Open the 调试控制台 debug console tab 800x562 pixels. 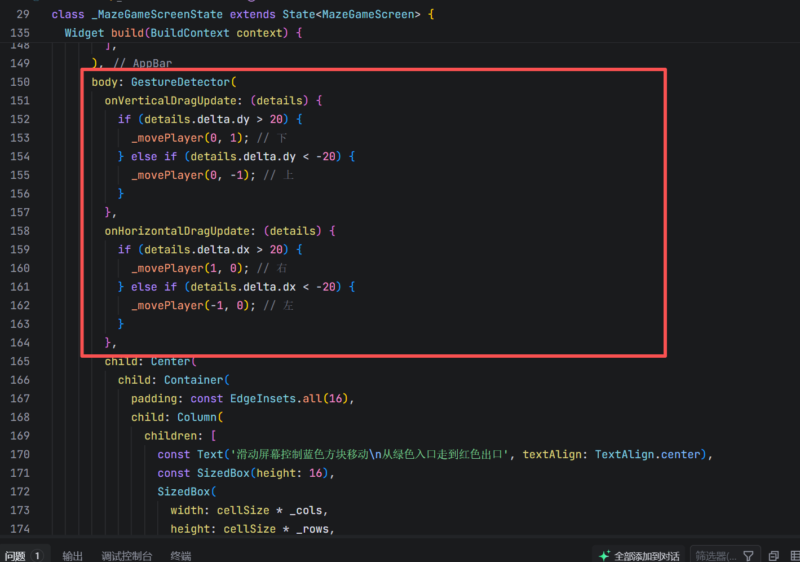127,556
